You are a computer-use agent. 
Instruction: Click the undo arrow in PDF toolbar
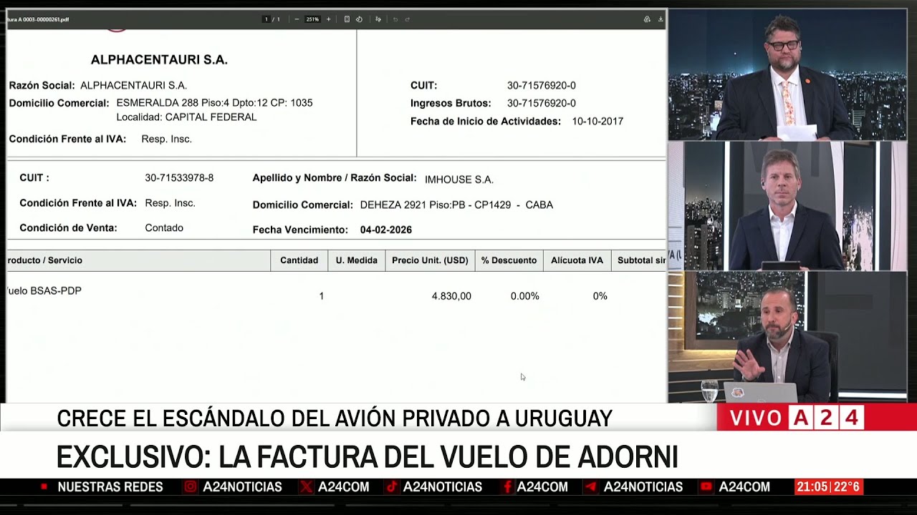click(395, 19)
